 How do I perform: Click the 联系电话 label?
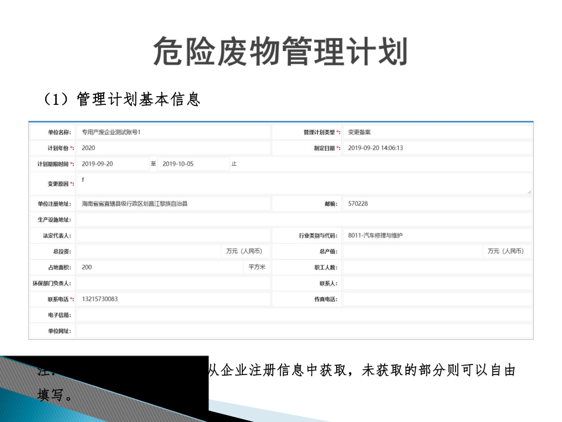pos(60,300)
